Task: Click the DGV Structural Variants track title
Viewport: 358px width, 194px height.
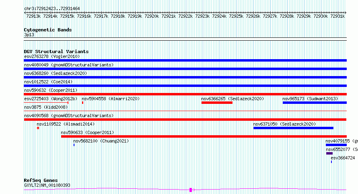Action: pyautogui.click(x=56, y=52)
